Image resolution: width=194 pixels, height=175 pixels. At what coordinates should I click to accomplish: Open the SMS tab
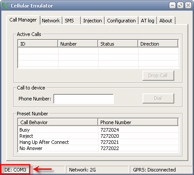click(72, 21)
